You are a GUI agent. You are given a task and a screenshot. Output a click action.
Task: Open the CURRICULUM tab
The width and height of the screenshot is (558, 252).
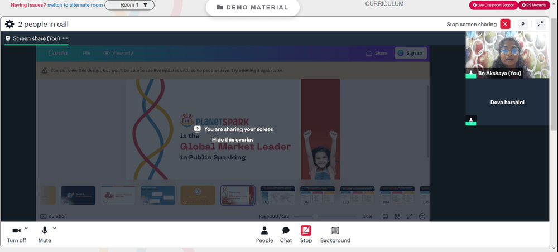tap(384, 4)
